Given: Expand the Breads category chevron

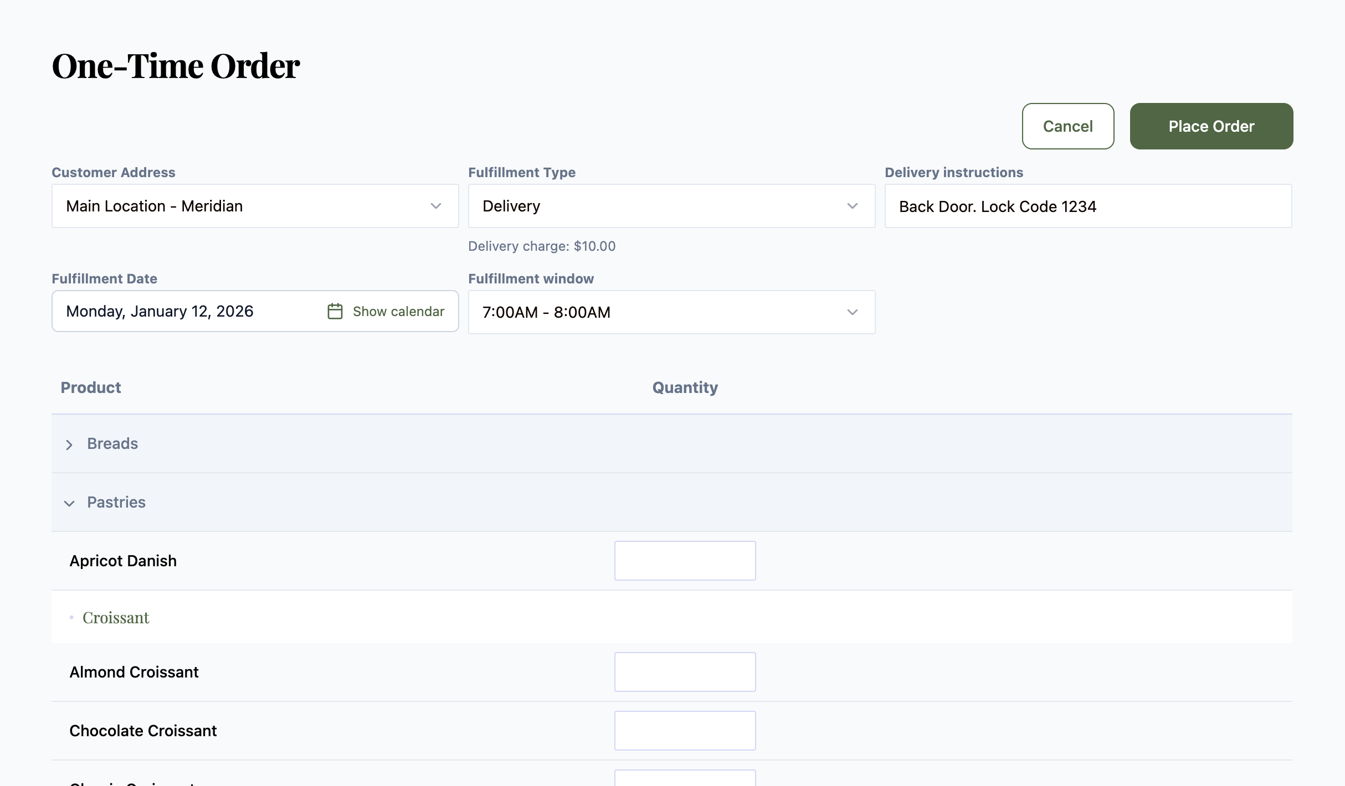Looking at the screenshot, I should click(x=69, y=444).
